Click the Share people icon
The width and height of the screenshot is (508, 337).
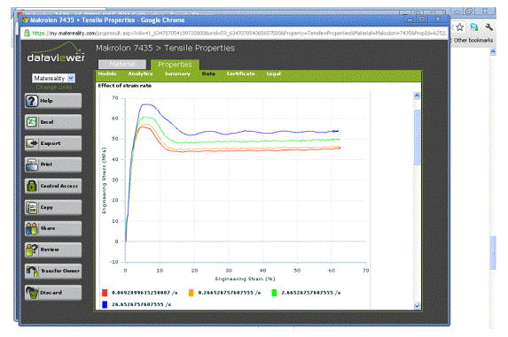click(32, 228)
